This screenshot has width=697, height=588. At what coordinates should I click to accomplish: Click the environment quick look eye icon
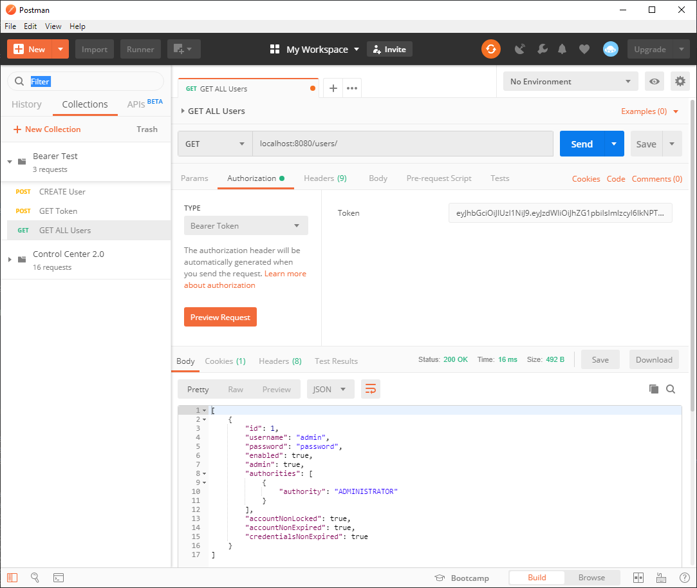point(655,82)
